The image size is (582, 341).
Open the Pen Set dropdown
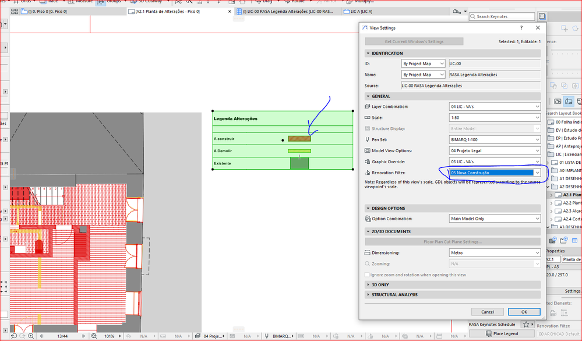(495, 139)
